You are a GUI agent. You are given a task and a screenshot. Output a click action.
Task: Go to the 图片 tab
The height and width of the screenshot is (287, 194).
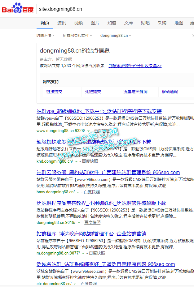click(x=95, y=23)
